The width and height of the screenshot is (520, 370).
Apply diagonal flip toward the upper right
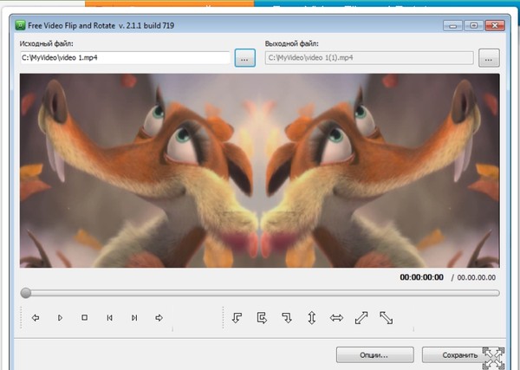361,318
